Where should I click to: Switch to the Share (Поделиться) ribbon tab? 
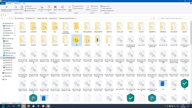(x=17, y=4)
